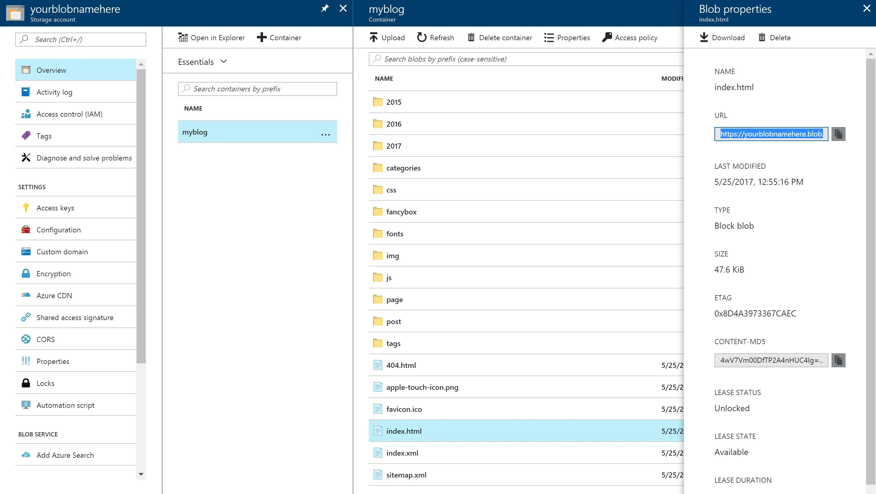Open the Overview menu item
This screenshot has height=494, width=876.
(x=76, y=70)
